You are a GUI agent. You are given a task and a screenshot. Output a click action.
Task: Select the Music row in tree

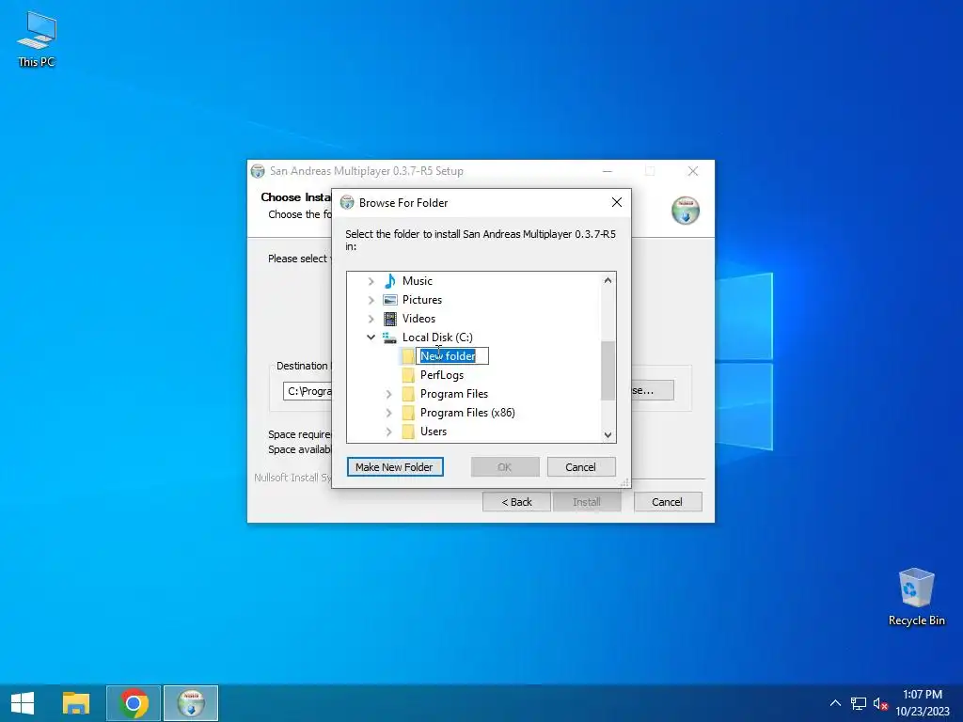417,280
